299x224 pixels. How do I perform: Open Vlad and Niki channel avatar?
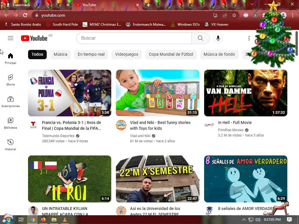tap(121, 125)
